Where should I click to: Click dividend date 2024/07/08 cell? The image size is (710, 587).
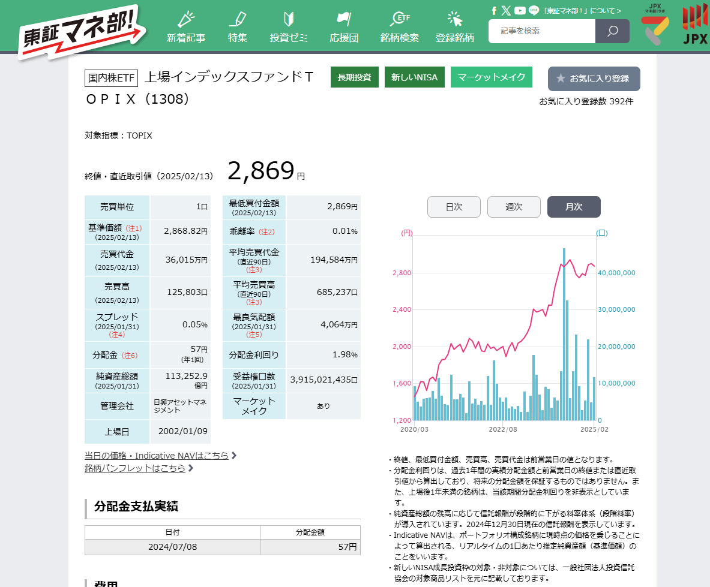point(172,547)
